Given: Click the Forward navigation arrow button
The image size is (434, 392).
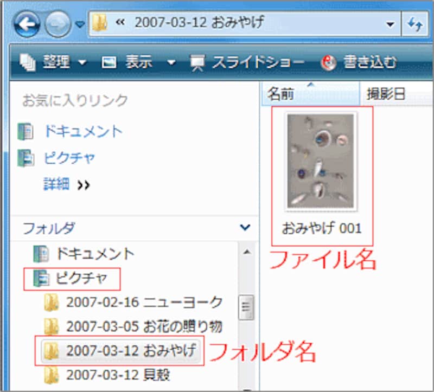Looking at the screenshot, I should click(x=58, y=24).
